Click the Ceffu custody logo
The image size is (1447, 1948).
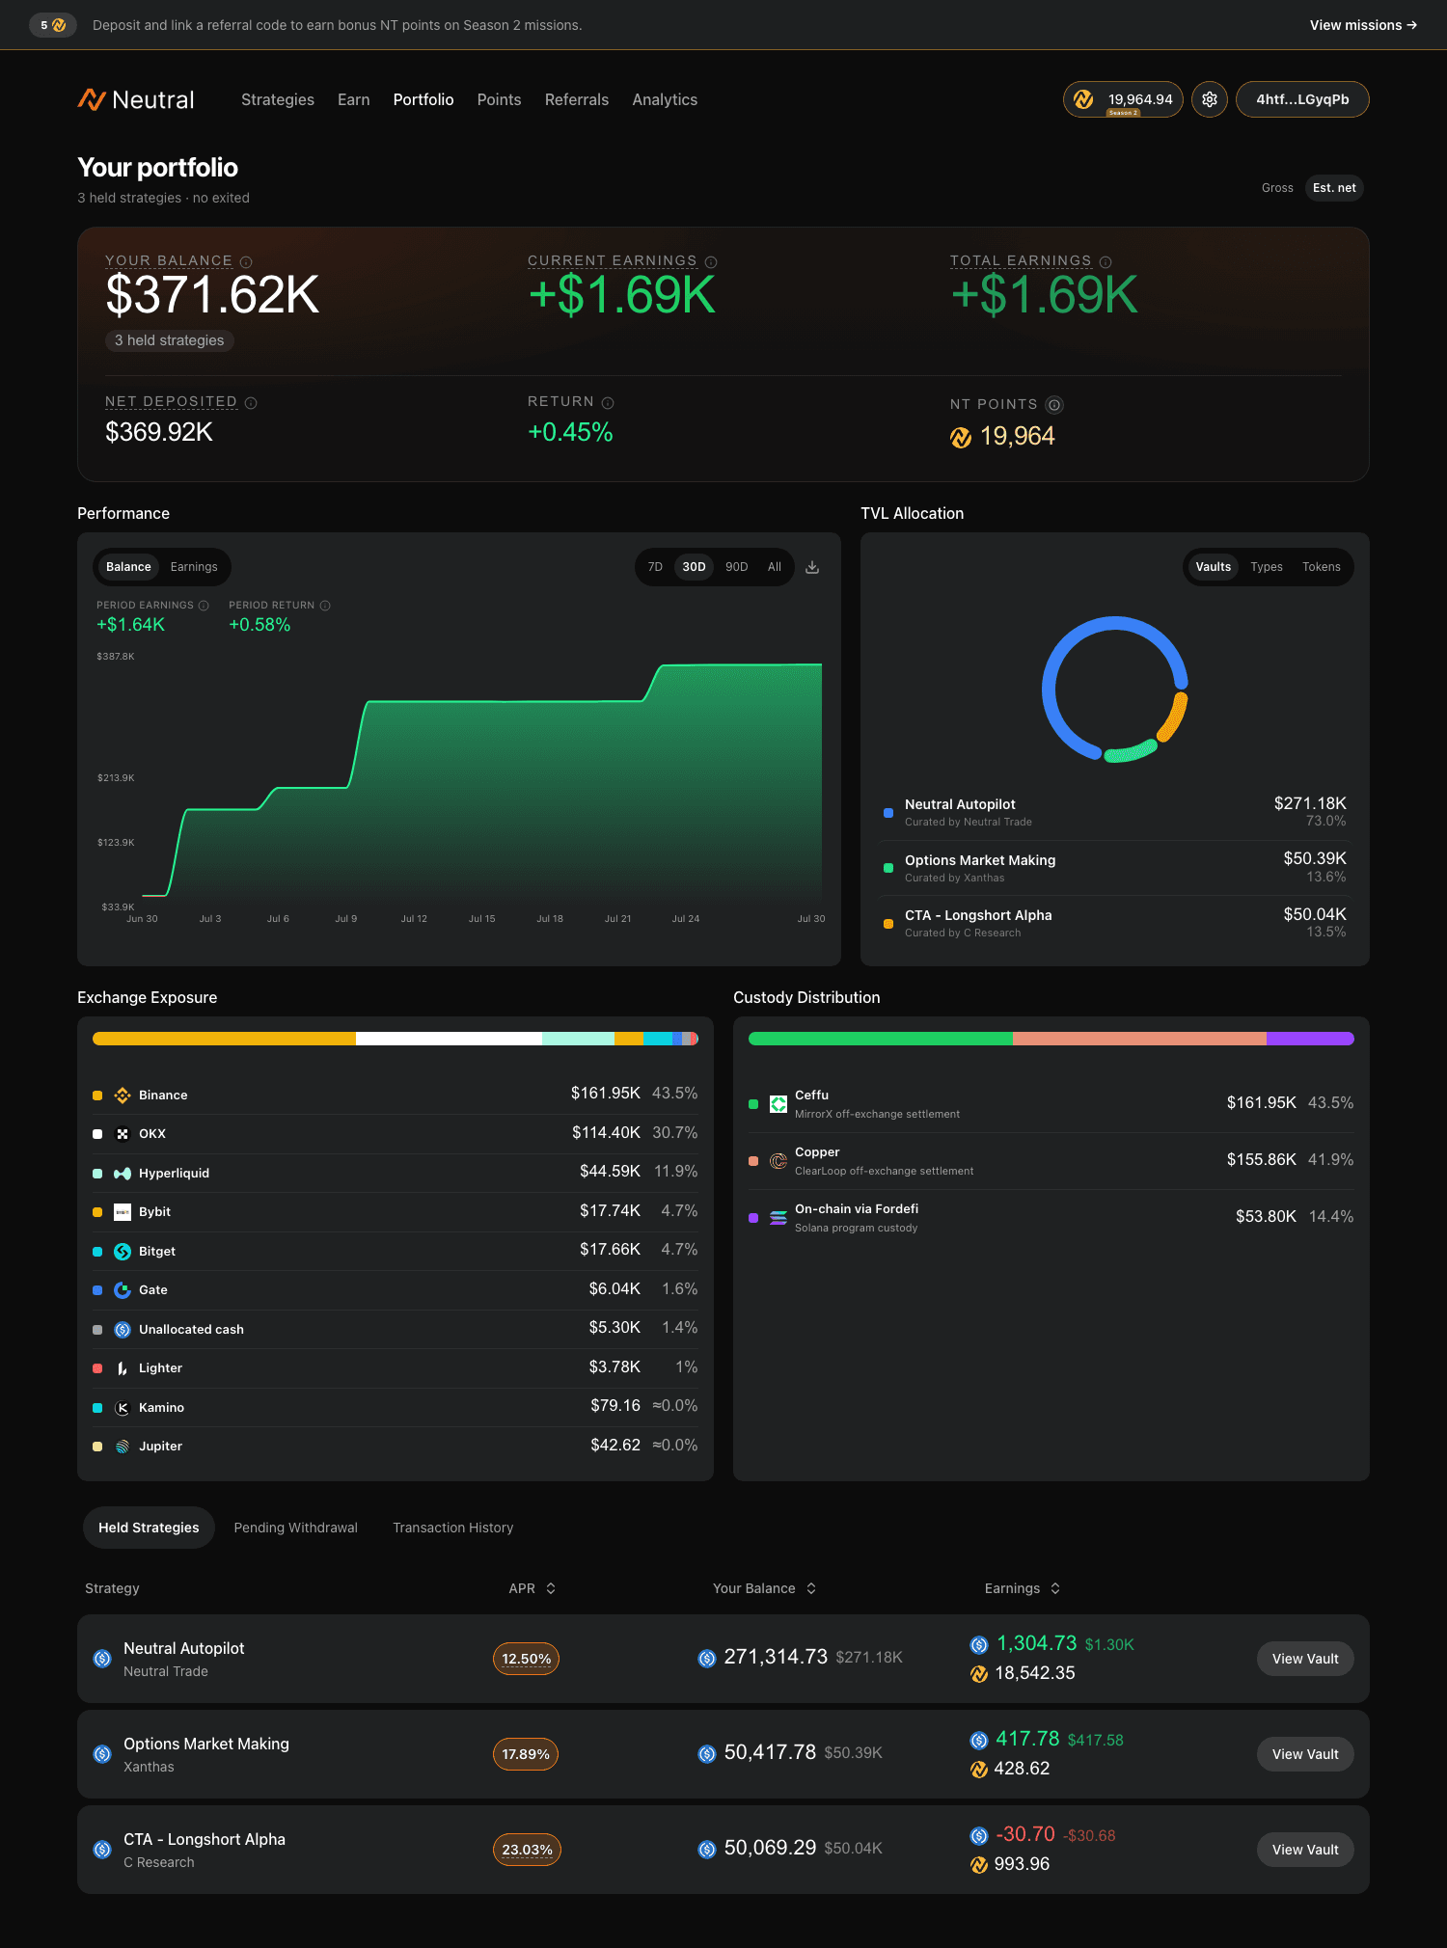pyautogui.click(x=778, y=1104)
